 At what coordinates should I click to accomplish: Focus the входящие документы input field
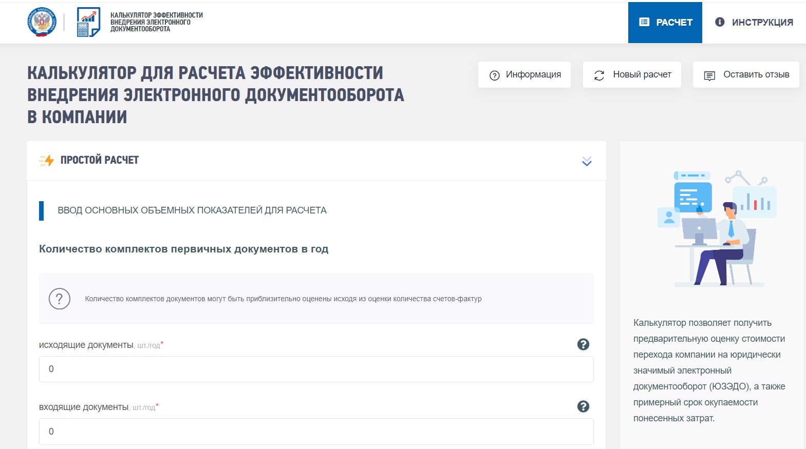[x=316, y=432]
